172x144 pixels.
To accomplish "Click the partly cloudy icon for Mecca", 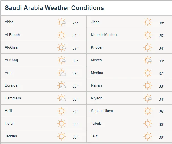I will (x=148, y=60).
